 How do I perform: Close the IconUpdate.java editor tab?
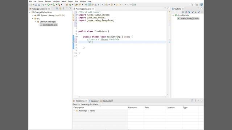(x=93, y=9)
